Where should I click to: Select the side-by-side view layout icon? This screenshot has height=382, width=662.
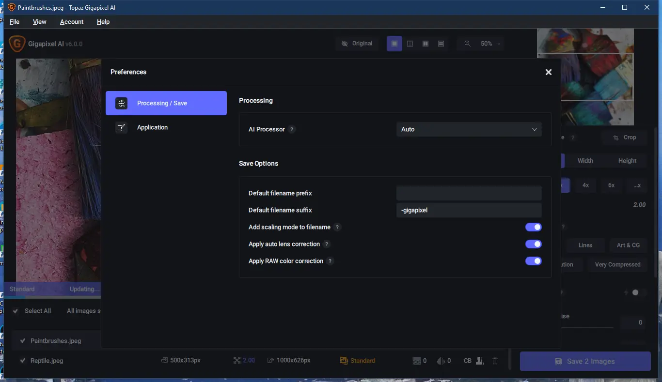(x=426, y=44)
